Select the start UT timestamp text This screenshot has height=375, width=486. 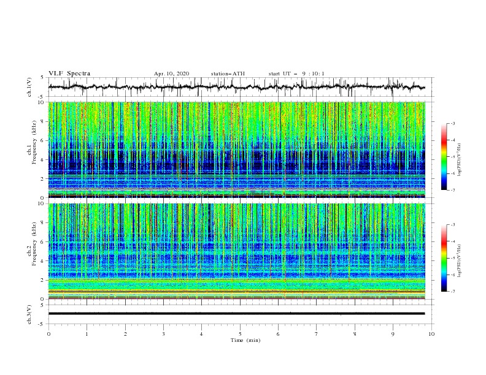click(296, 74)
